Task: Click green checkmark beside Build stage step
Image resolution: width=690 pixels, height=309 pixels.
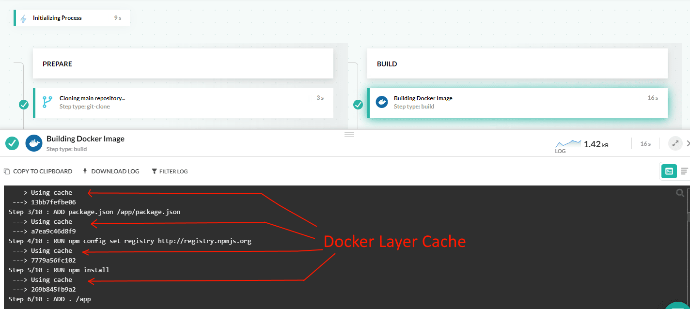Action: tap(358, 105)
